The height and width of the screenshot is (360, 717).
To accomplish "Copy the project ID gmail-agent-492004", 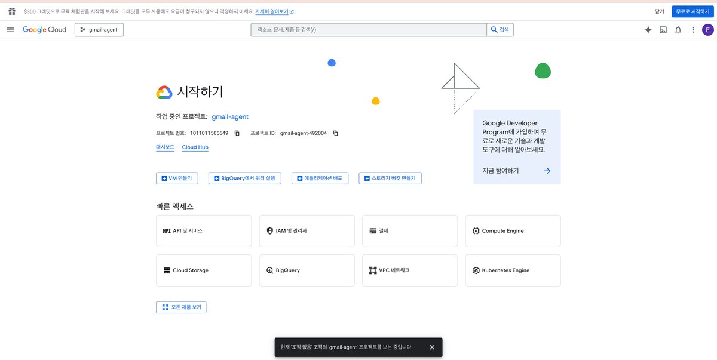I will pyautogui.click(x=335, y=133).
